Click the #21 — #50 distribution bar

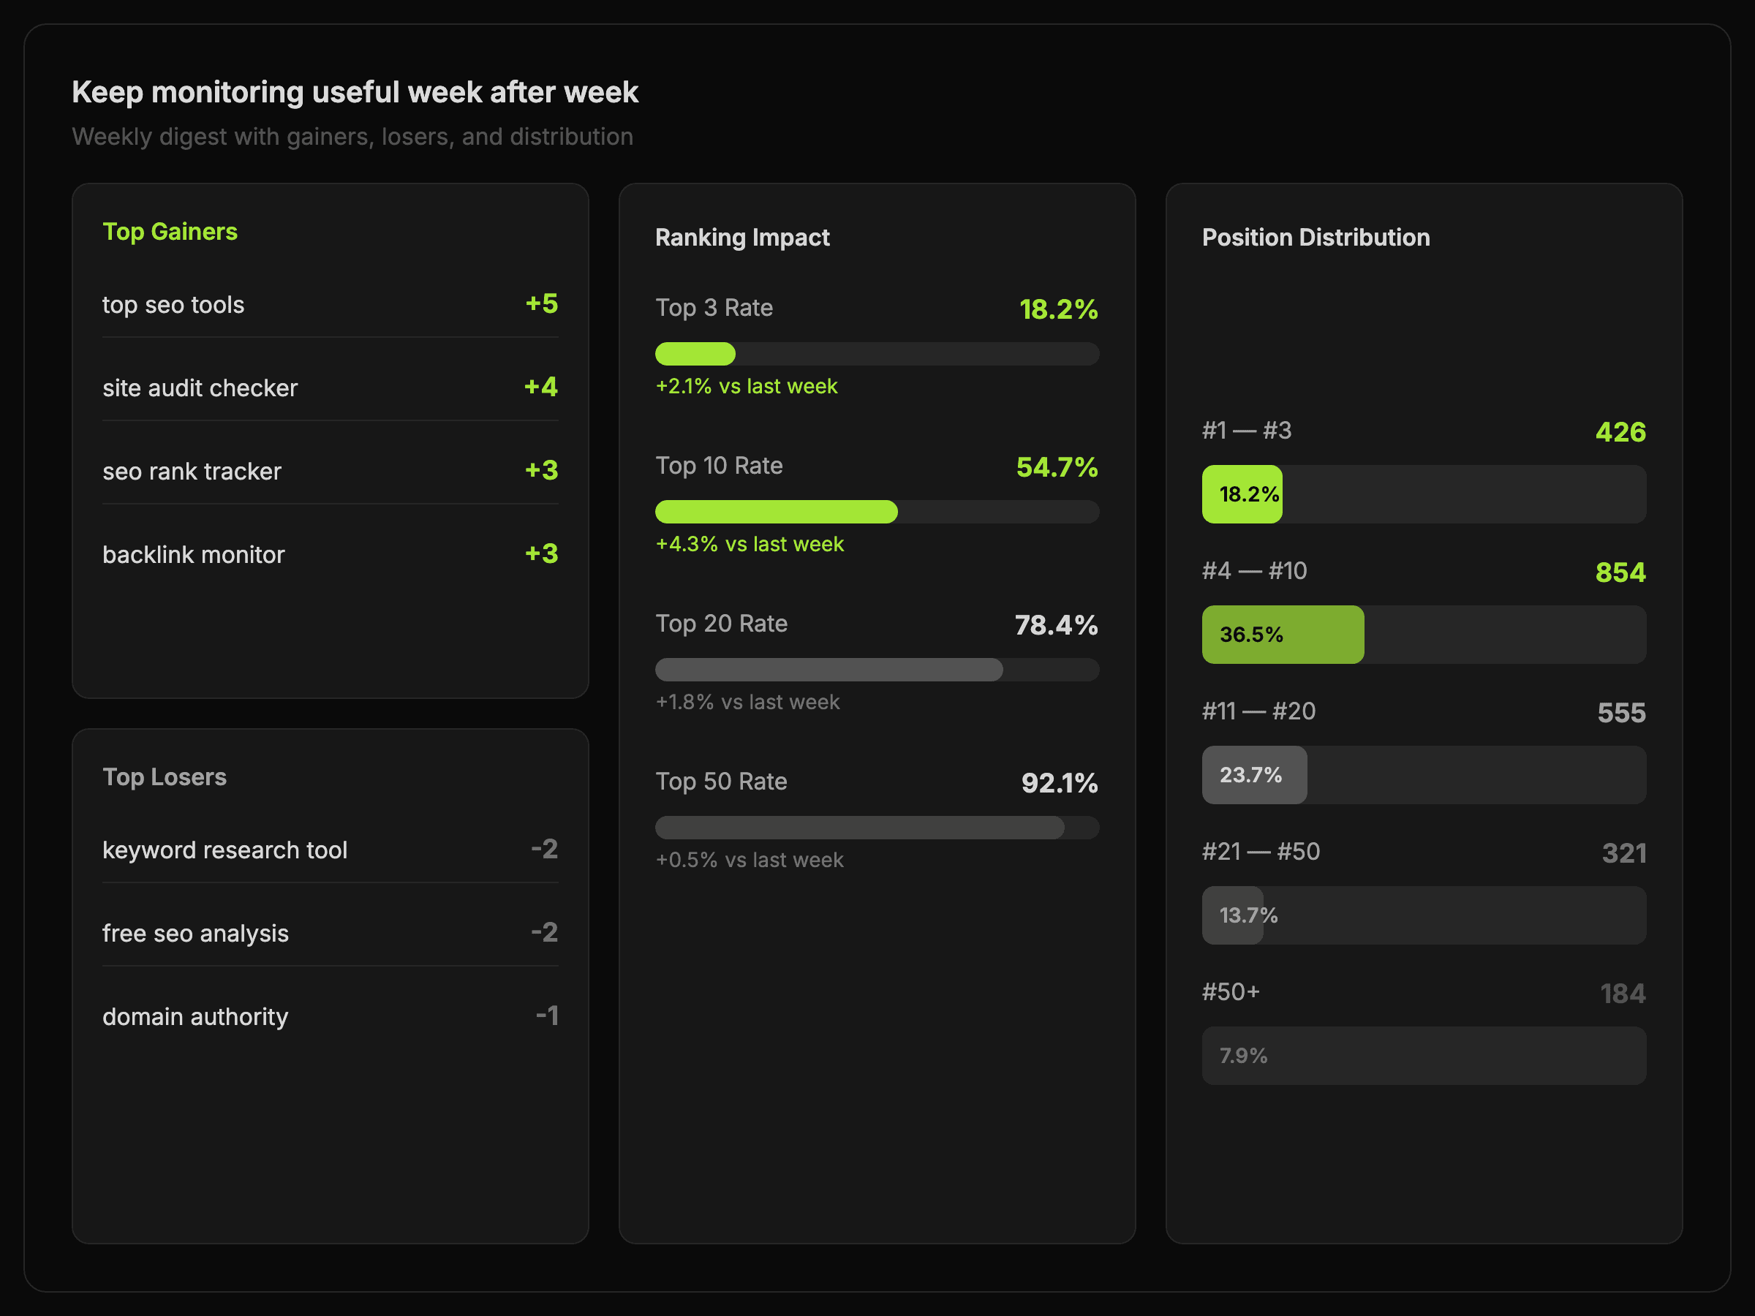point(1423,915)
